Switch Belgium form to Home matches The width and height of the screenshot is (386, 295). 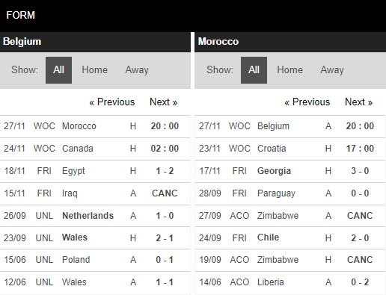(x=95, y=70)
